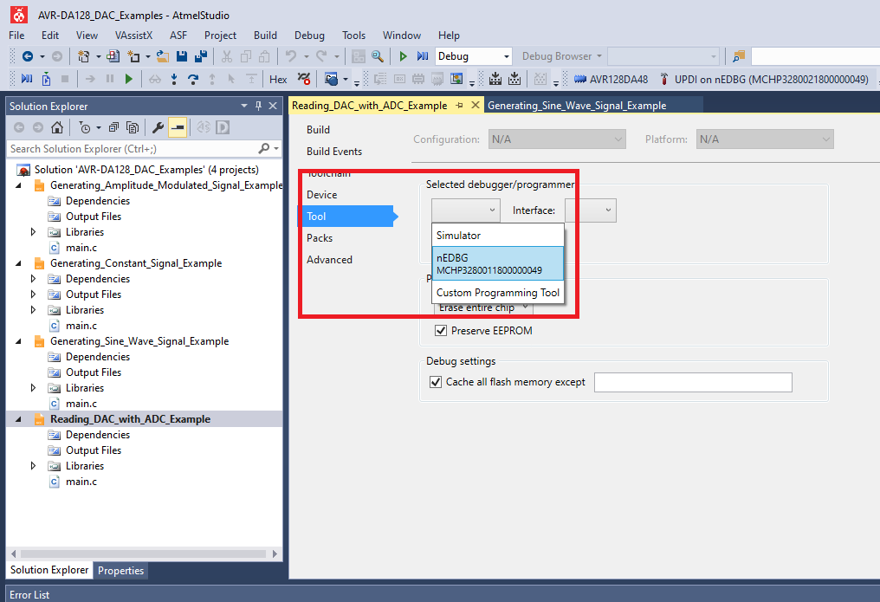Collapse the Generating_Amplitude_Modulated_Signal_Example project

18,185
